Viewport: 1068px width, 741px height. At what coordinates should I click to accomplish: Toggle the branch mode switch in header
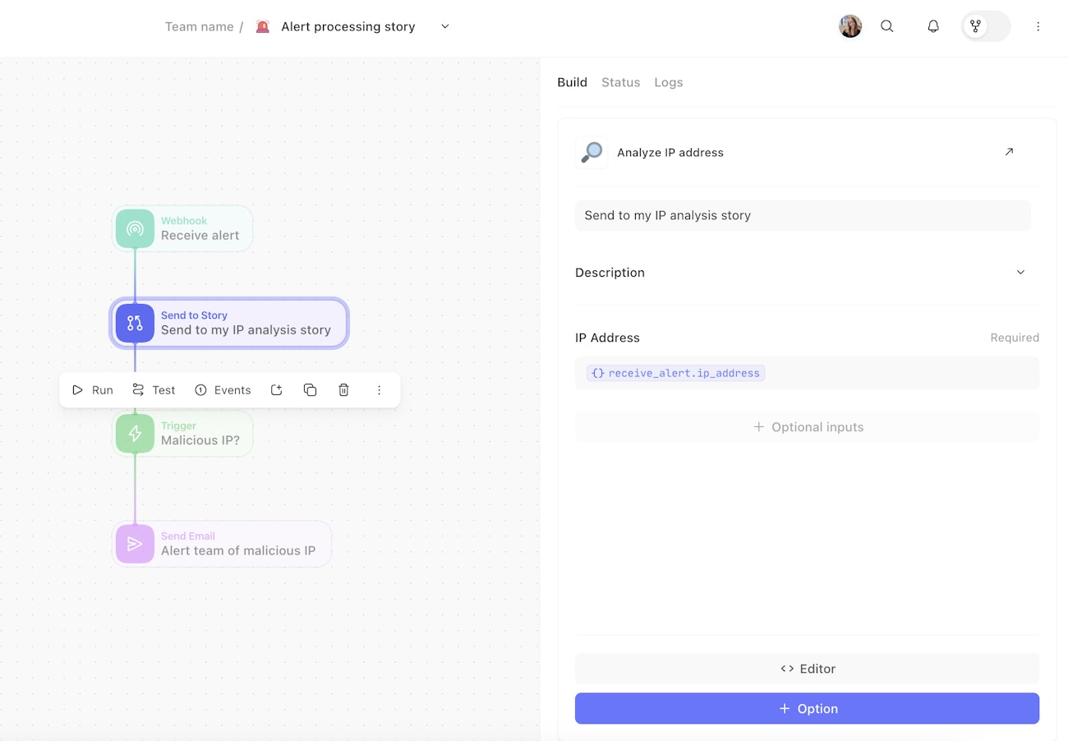click(986, 26)
